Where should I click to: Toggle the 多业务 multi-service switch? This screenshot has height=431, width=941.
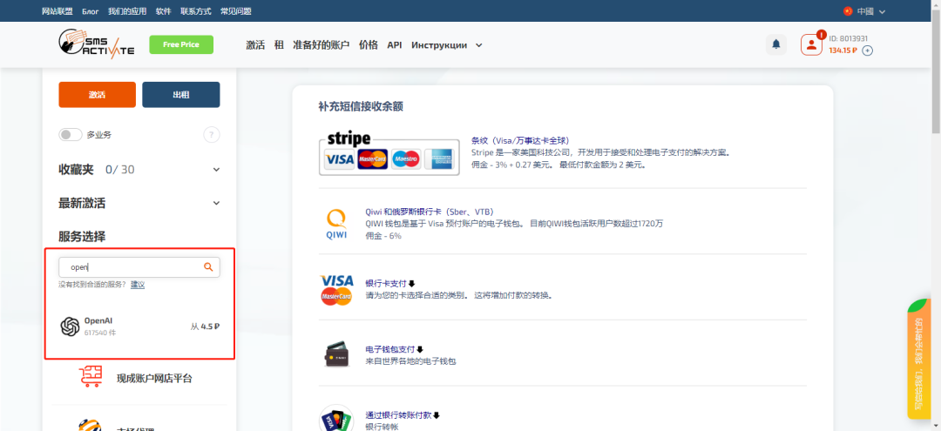pos(71,135)
